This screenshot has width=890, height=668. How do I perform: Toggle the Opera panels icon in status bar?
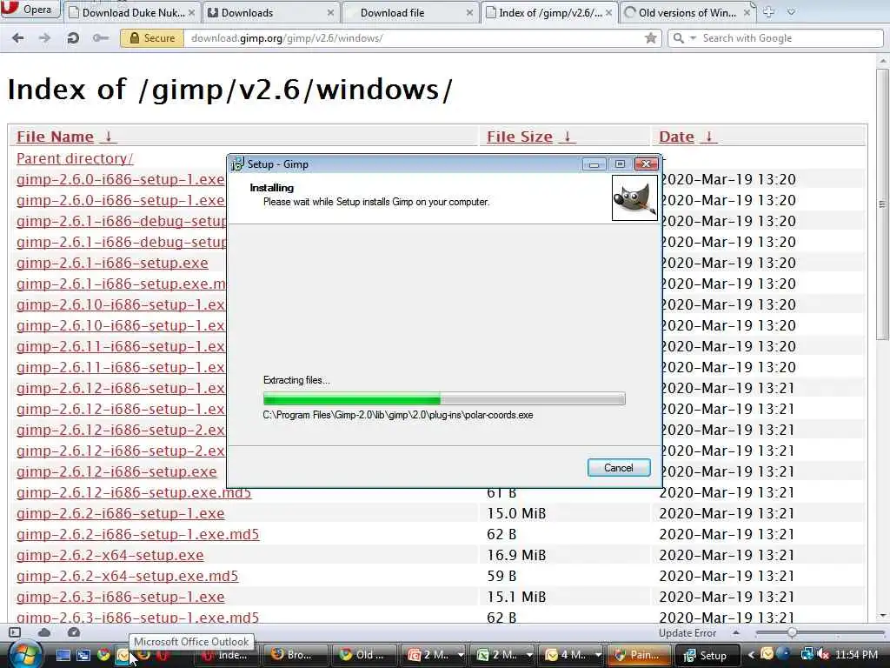tap(15, 632)
